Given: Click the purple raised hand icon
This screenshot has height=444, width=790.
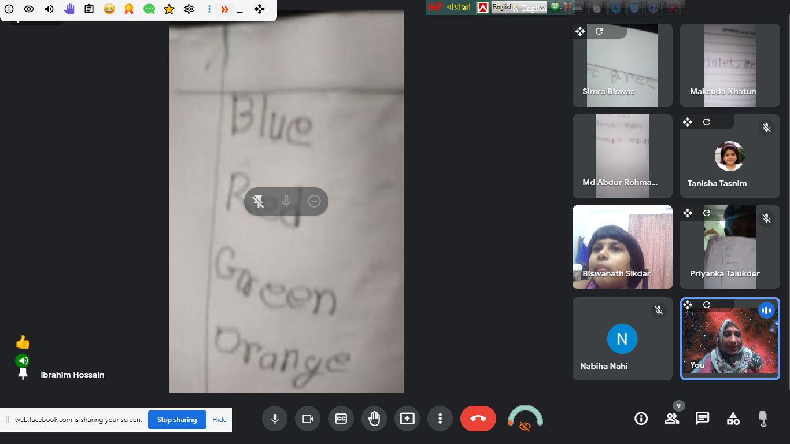Looking at the screenshot, I should coord(69,9).
